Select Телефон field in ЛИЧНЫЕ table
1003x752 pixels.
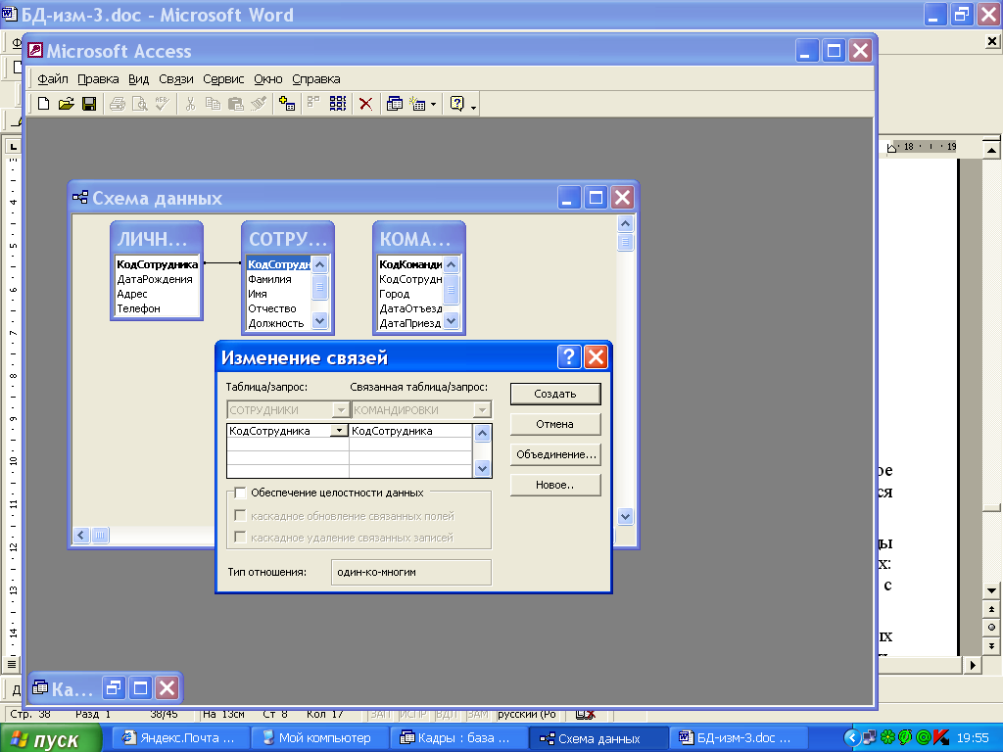click(x=138, y=308)
